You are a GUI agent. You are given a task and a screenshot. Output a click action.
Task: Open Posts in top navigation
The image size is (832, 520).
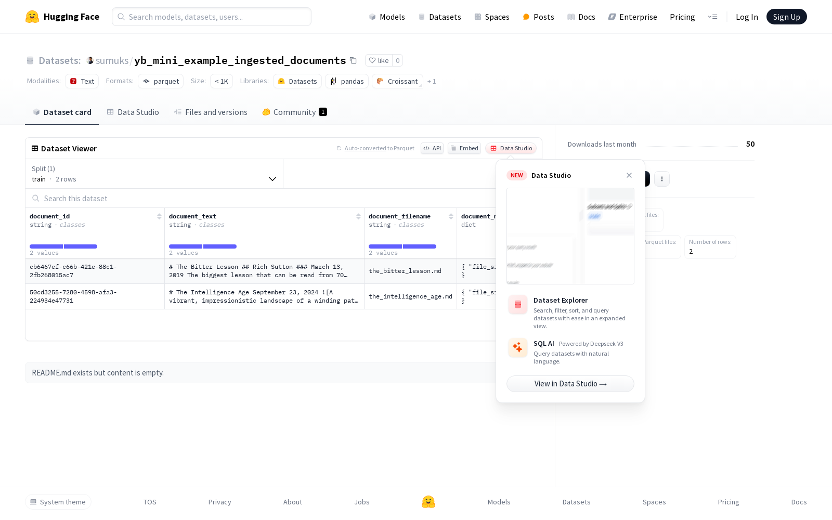(x=539, y=17)
